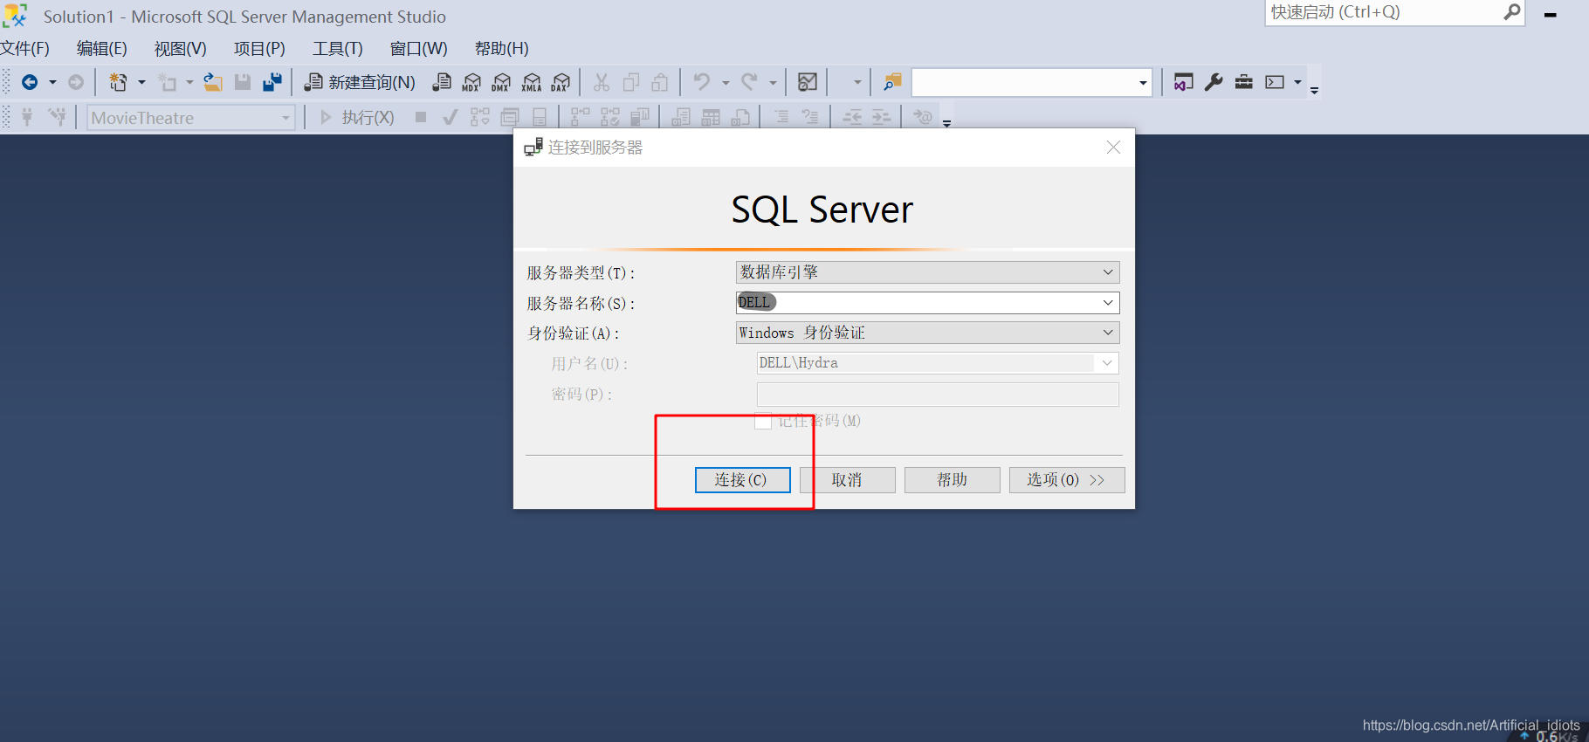Click the Find in Files folder icon

892,82
